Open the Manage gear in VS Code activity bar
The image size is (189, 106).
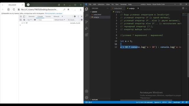coord(87,97)
